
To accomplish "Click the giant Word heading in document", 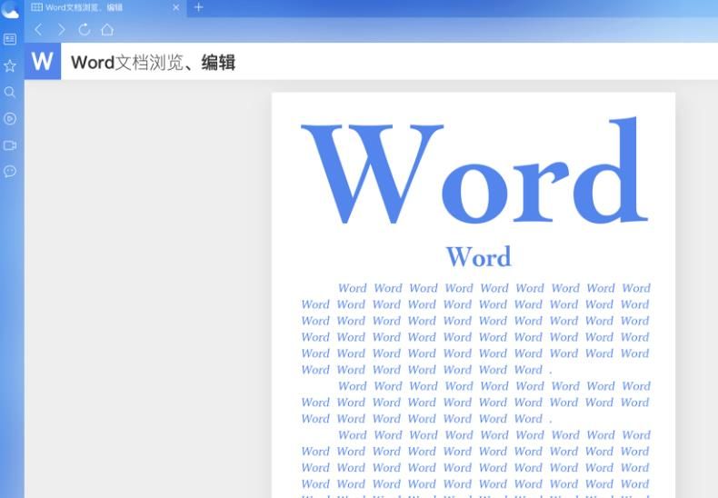I will 474,170.
